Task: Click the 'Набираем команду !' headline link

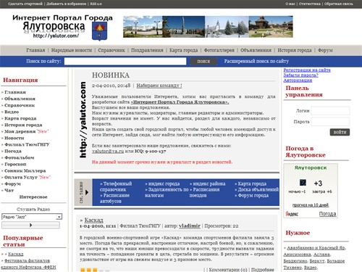Action: (x=159, y=86)
